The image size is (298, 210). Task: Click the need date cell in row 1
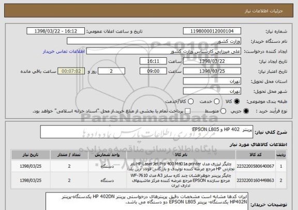[x=31, y=166]
